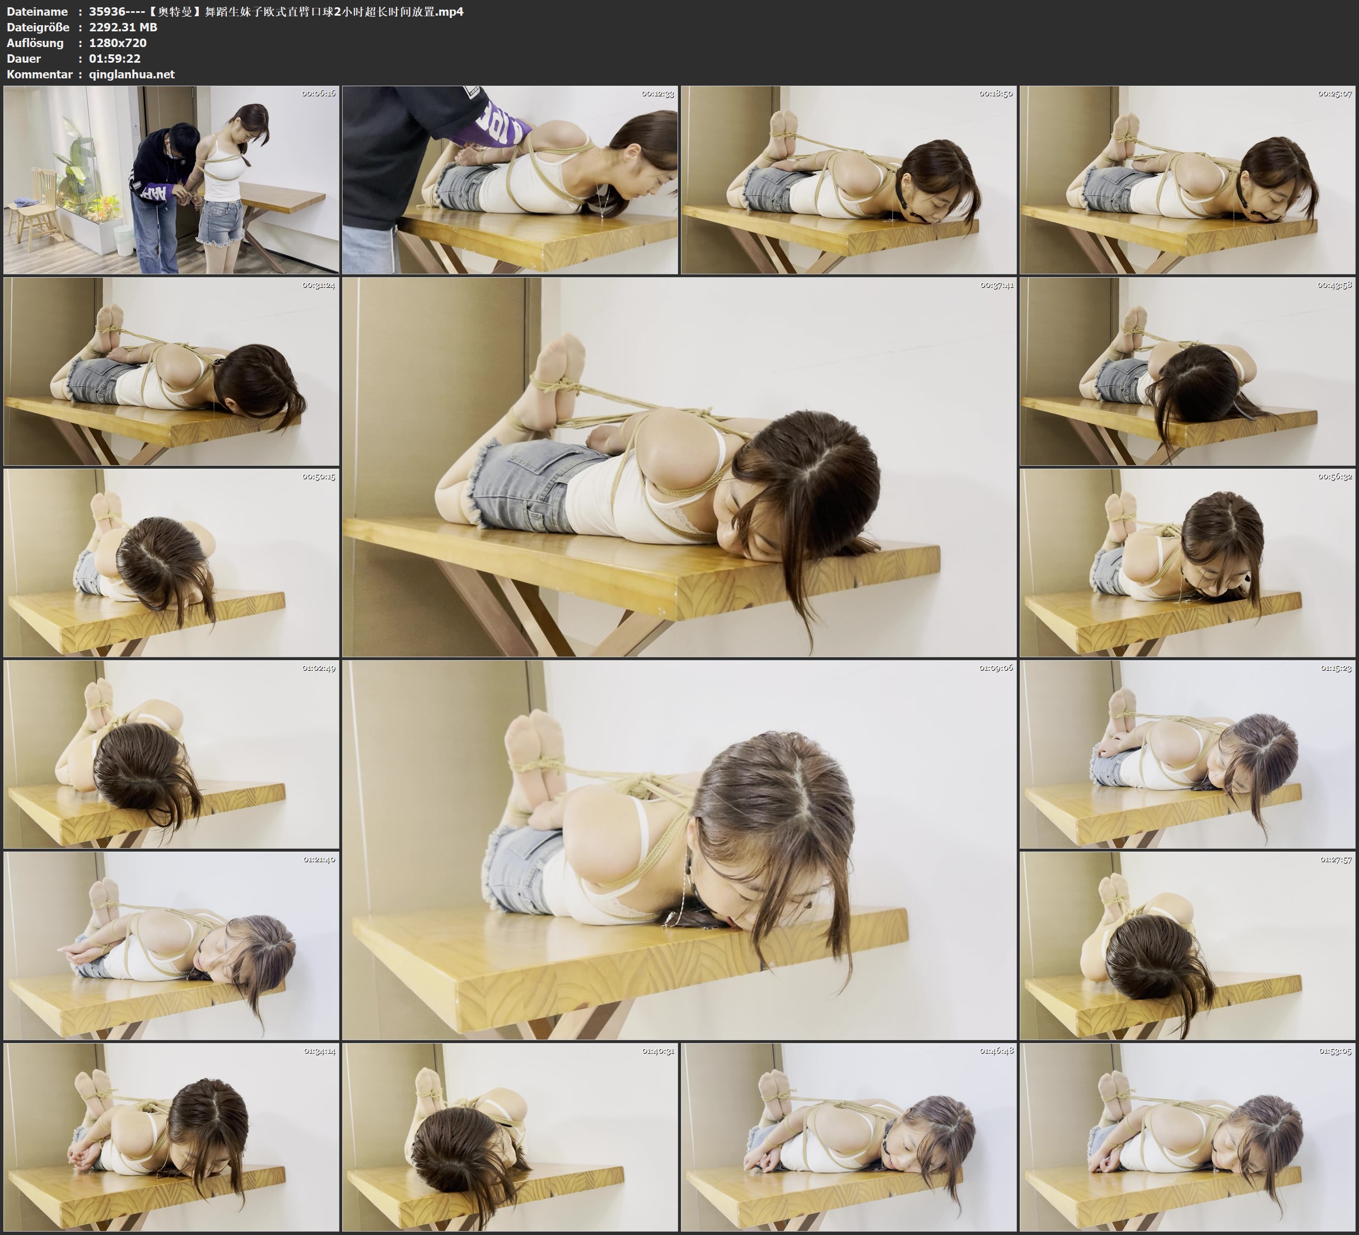Open the large frame at 00:37:41
The image size is (1359, 1235).
click(679, 467)
